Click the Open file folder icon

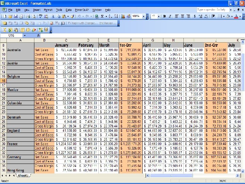click(10, 16)
